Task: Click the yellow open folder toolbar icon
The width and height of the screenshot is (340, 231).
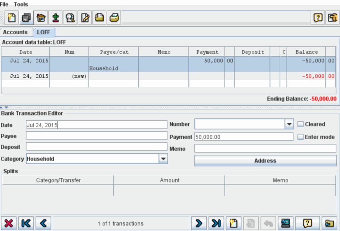Action: point(99,18)
